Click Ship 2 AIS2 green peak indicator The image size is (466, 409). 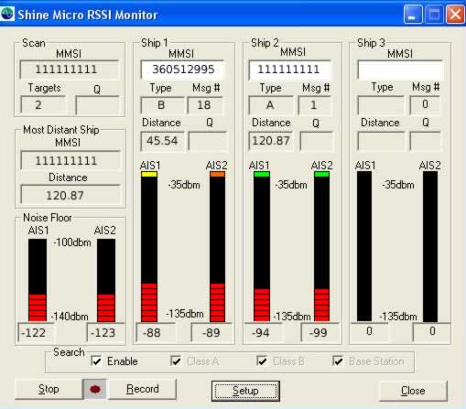coord(321,174)
